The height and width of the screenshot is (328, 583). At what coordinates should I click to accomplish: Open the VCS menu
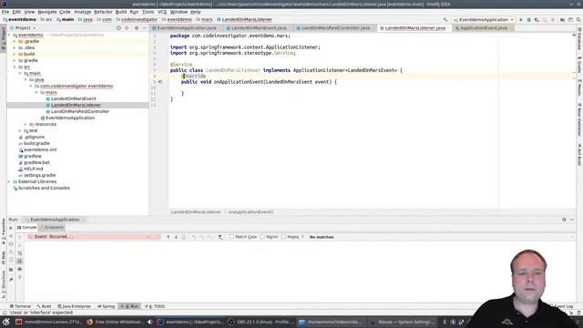coord(162,12)
